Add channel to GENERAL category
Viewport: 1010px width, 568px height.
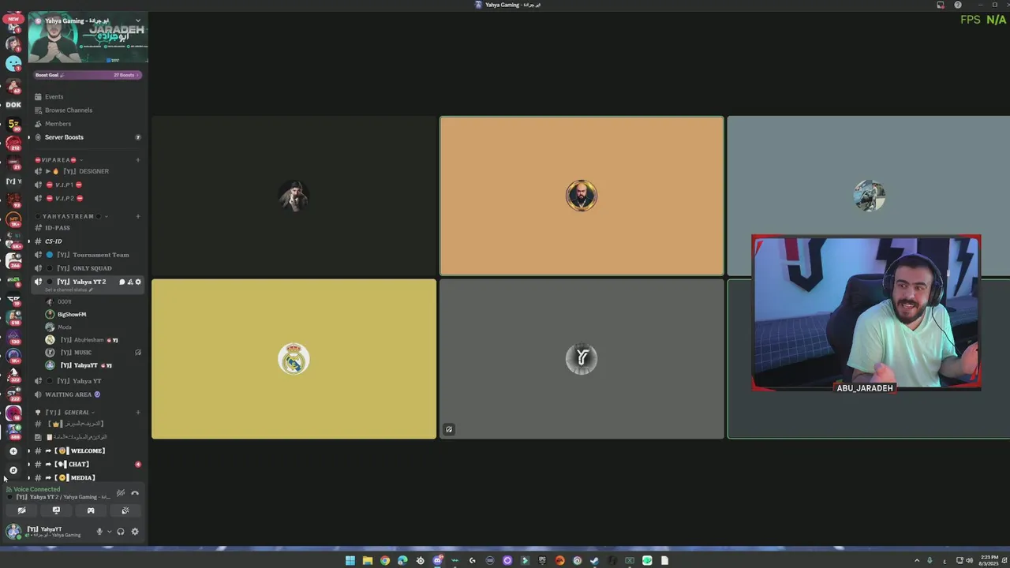pos(138,412)
